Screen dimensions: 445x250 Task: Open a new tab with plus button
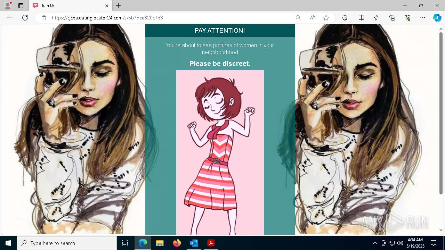pos(119,6)
